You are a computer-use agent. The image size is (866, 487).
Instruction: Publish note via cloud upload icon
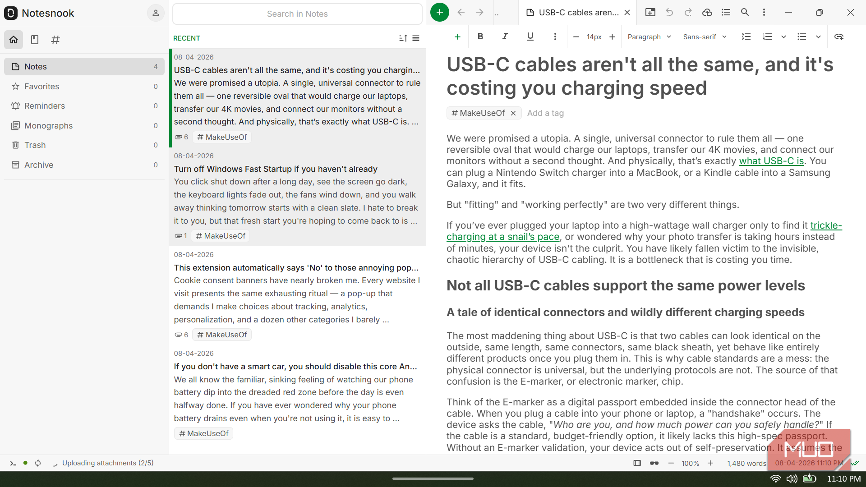707,13
